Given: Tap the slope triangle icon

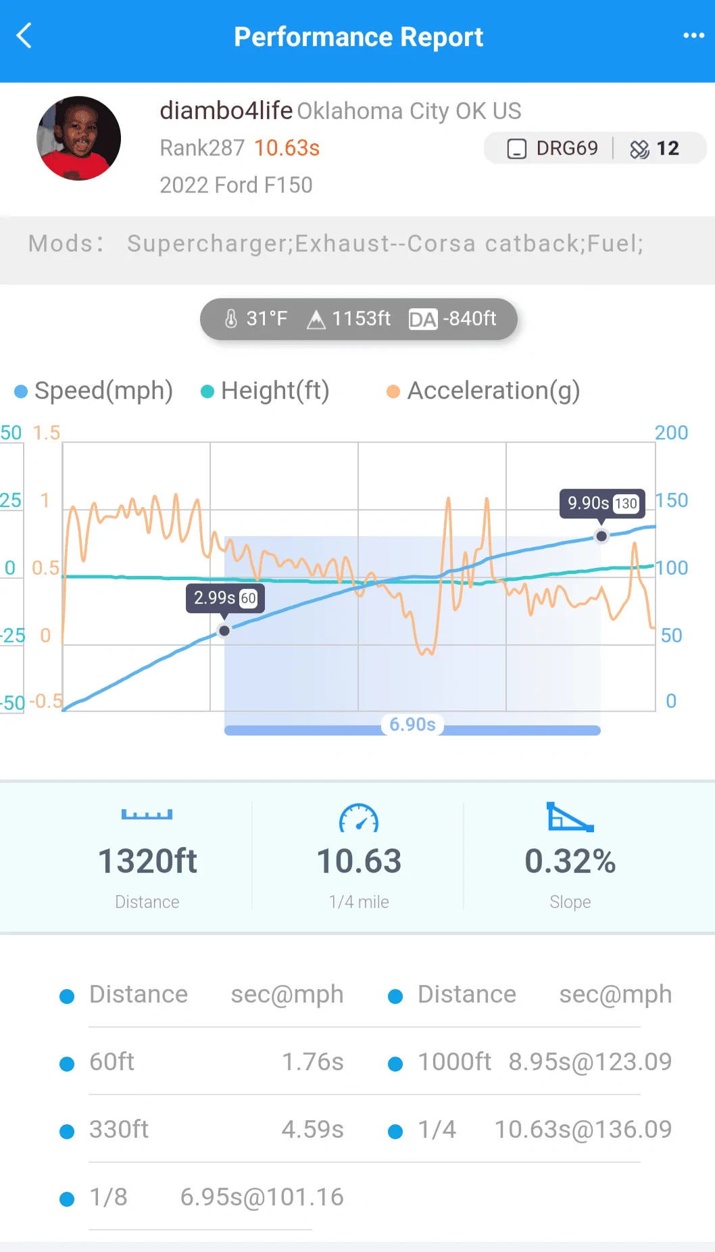Looking at the screenshot, I should [570, 817].
